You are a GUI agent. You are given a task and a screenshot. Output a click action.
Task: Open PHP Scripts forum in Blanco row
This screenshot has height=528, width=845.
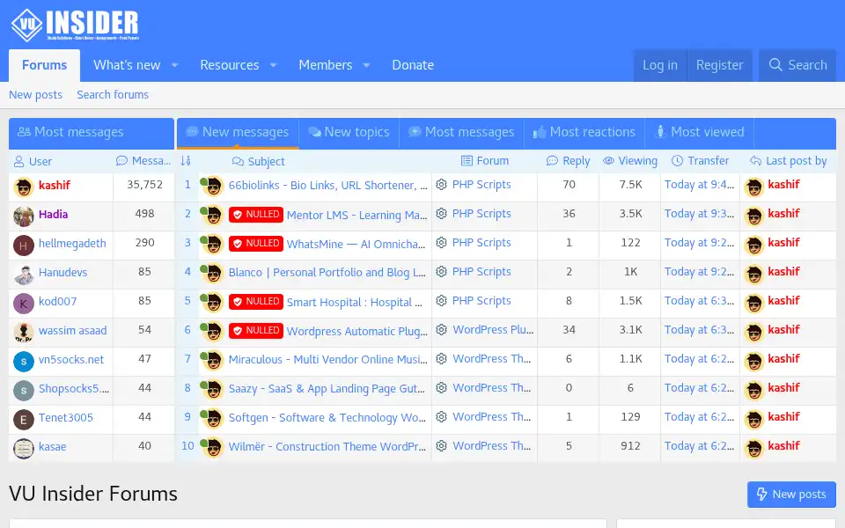click(481, 272)
